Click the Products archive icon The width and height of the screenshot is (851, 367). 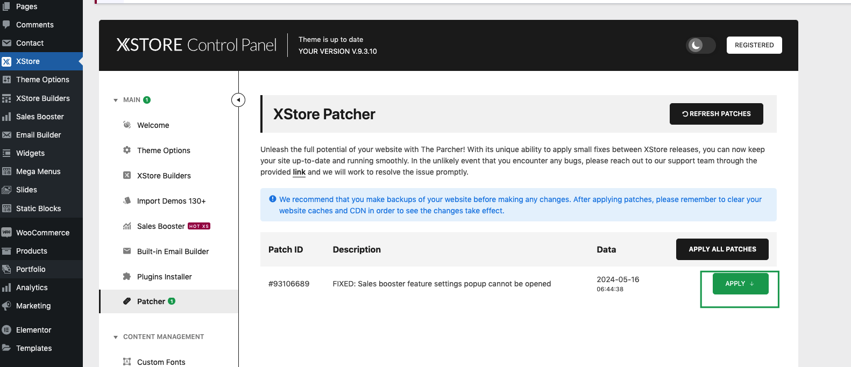[x=6, y=251]
